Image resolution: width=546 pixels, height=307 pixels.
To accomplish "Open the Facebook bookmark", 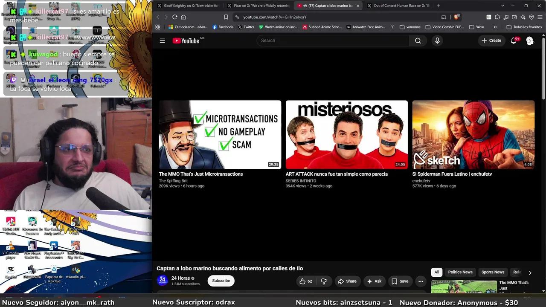I will pyautogui.click(x=223, y=27).
